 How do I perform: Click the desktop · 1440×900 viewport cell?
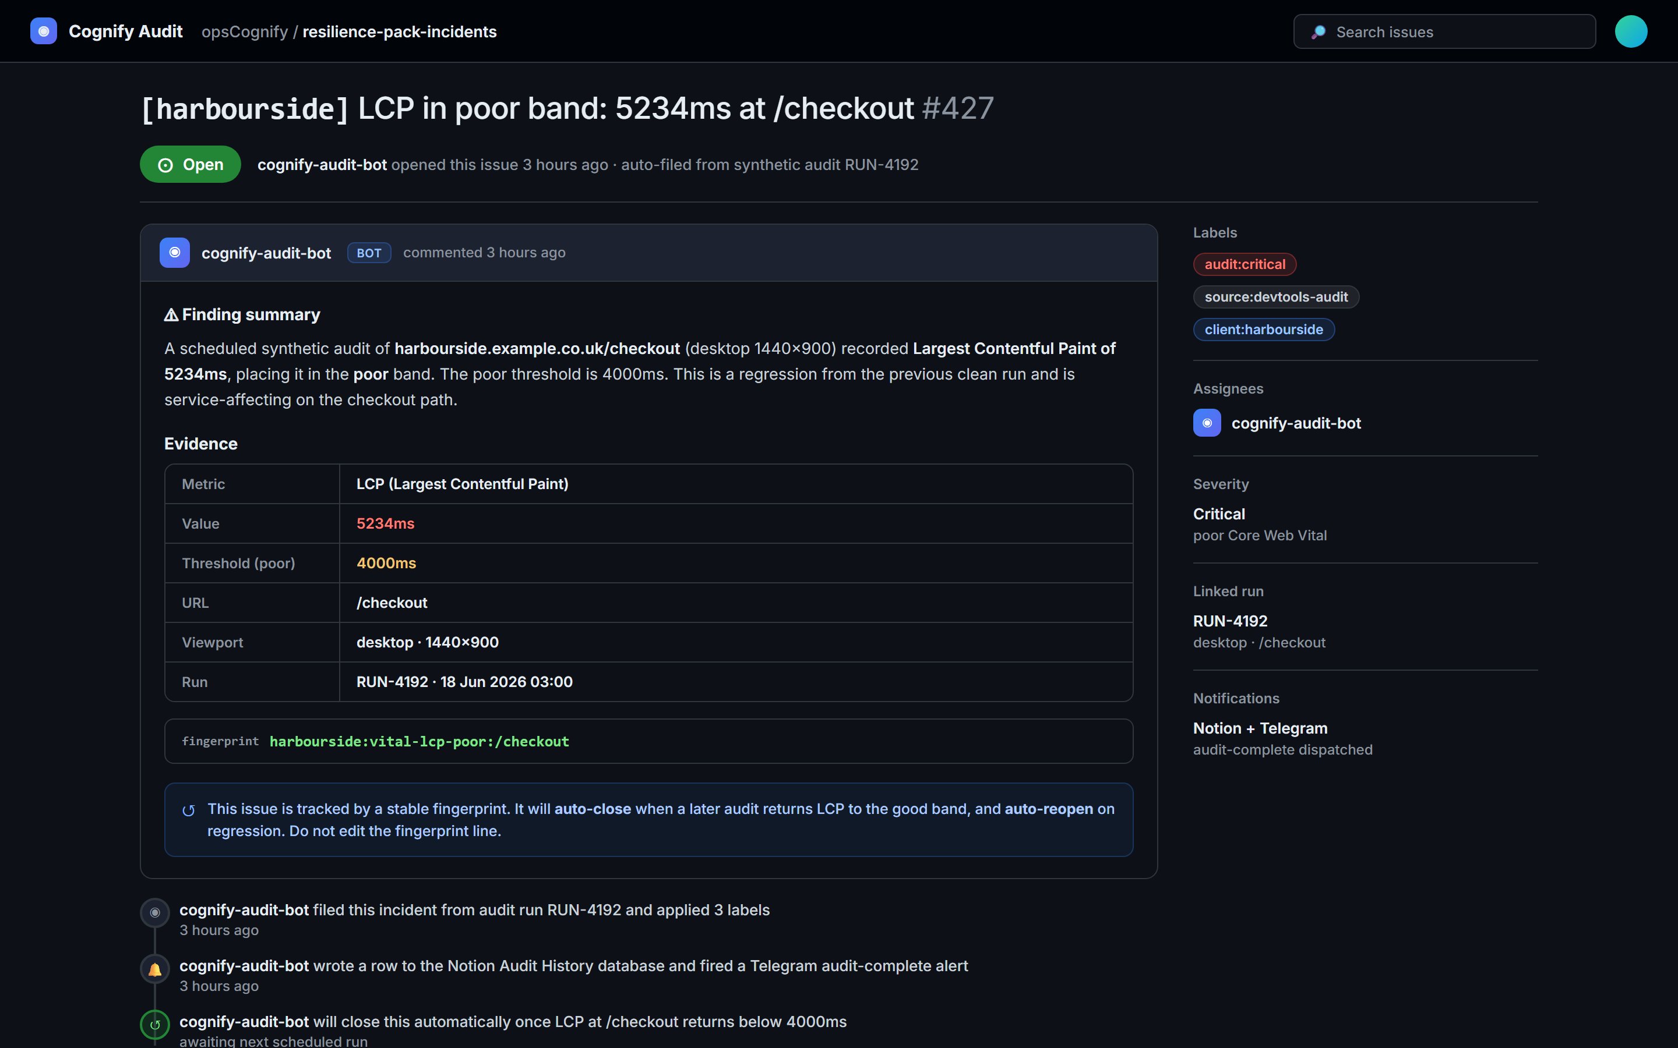(x=736, y=642)
